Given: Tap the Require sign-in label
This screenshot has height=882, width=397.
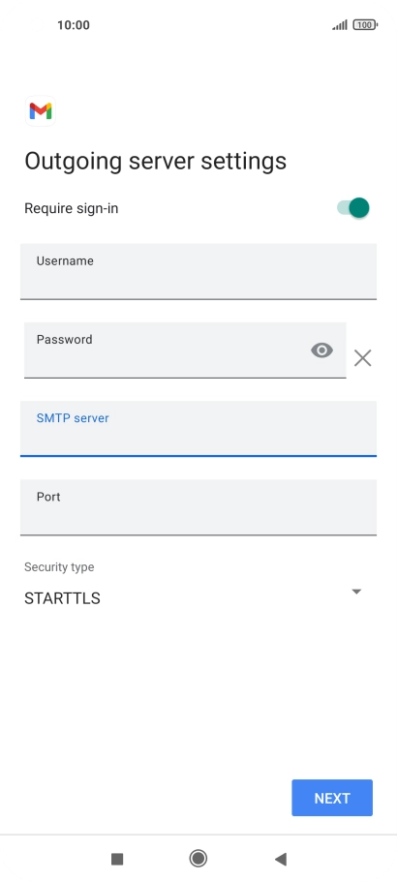Looking at the screenshot, I should coord(72,209).
